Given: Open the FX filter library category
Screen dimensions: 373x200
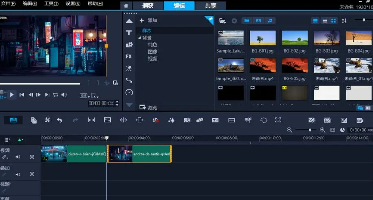Looking at the screenshot, I should pyautogui.click(x=129, y=56).
